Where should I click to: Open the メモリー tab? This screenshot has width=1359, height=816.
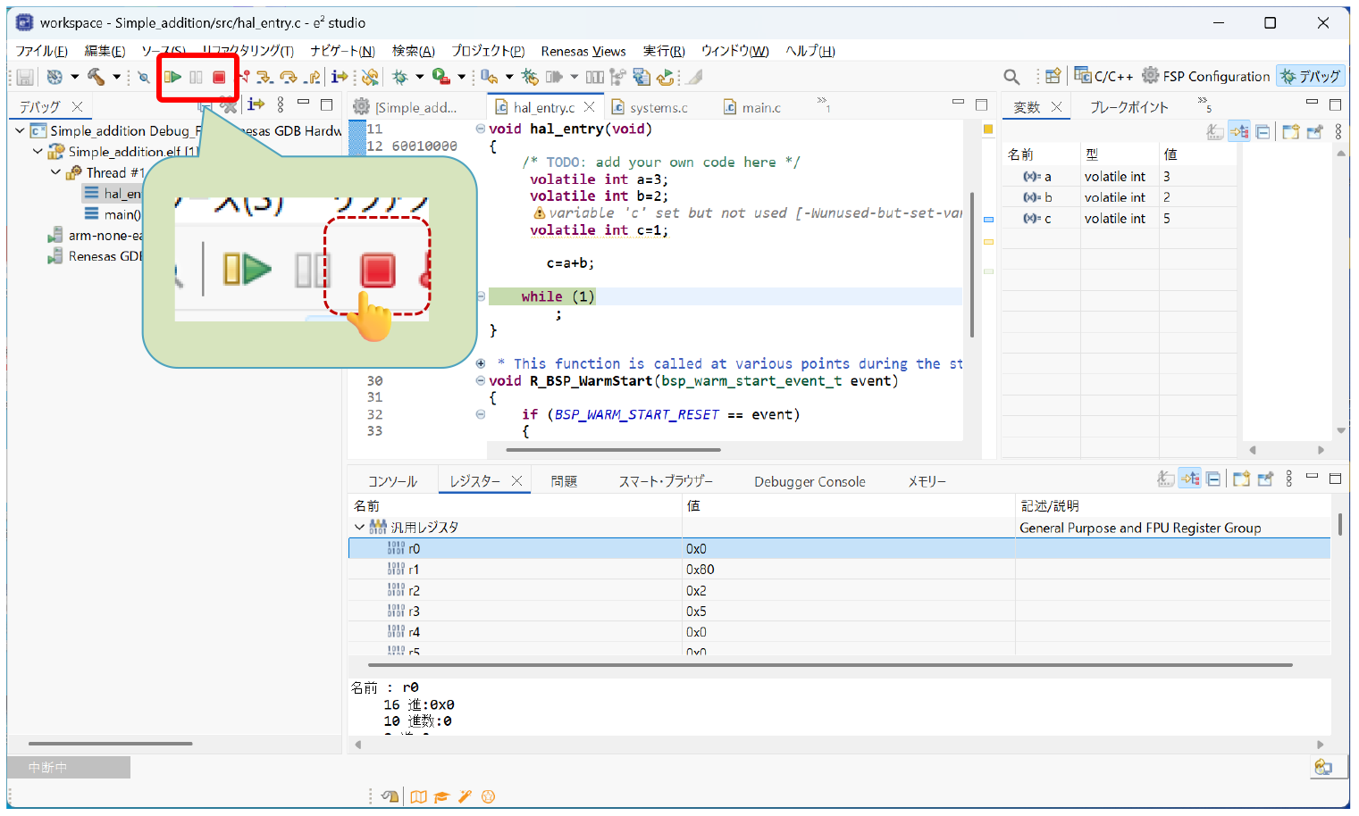point(927,481)
